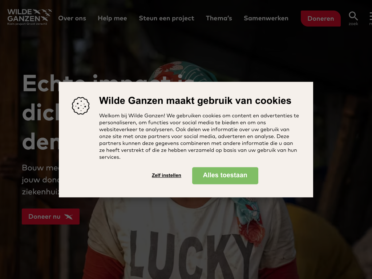
Task: Go to Steun een project
Action: 166,18
